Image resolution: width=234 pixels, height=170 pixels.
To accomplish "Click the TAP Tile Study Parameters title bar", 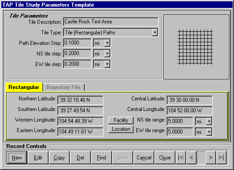I will coord(117,4).
